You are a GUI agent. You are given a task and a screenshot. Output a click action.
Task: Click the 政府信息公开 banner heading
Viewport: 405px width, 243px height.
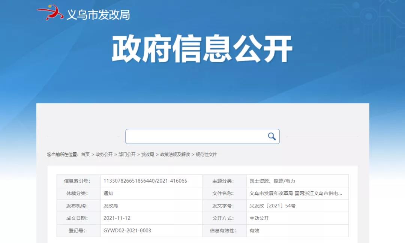pyautogui.click(x=202, y=49)
